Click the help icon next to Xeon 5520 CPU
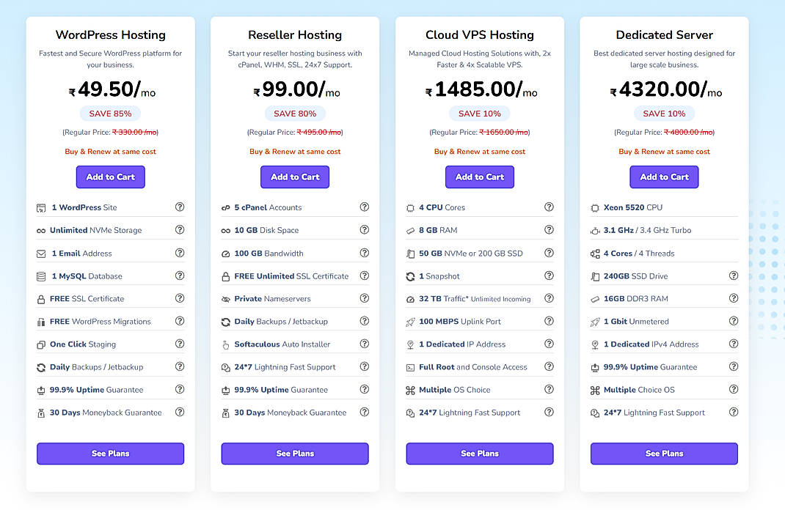This screenshot has width=785, height=510. (734, 207)
